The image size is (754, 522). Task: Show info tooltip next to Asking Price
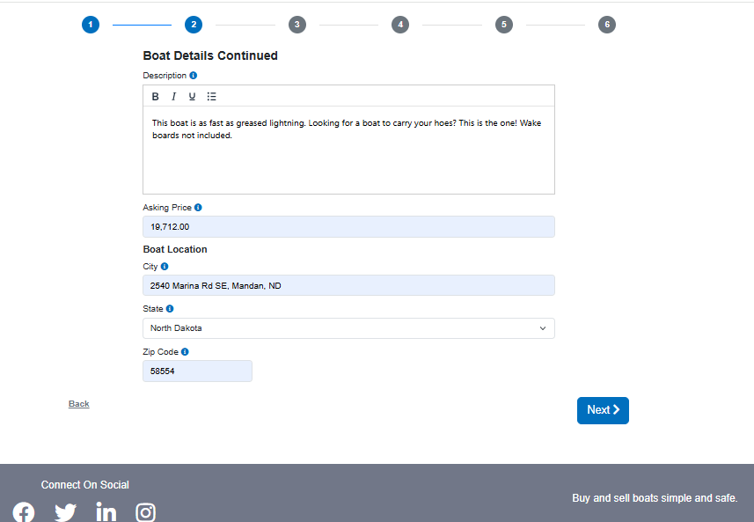pos(198,208)
